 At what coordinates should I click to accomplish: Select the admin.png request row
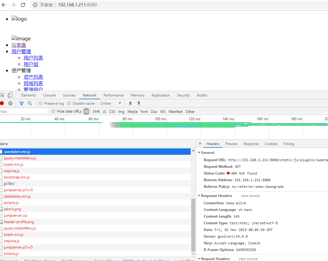[x=95, y=209]
